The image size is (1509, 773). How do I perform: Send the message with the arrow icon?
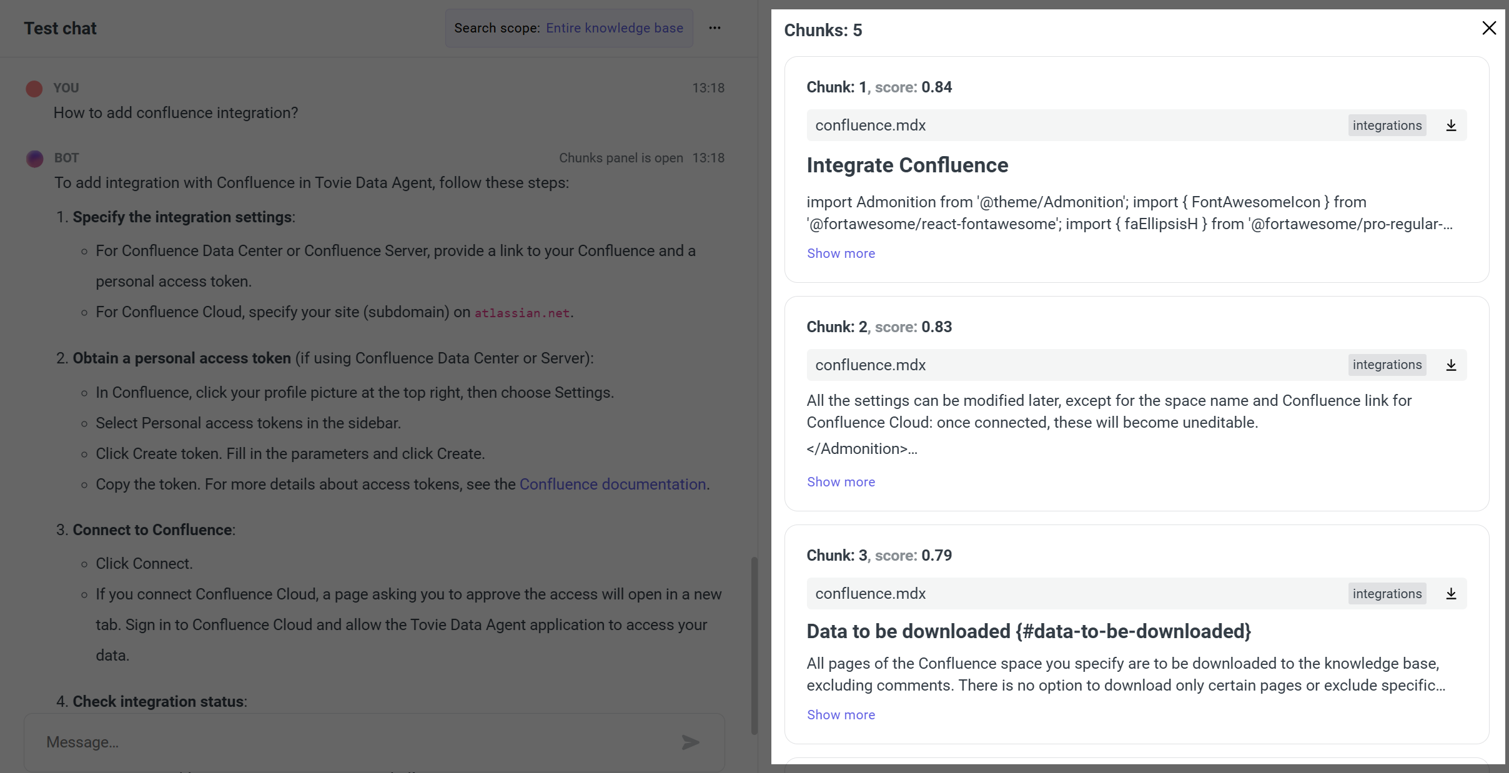click(x=690, y=742)
